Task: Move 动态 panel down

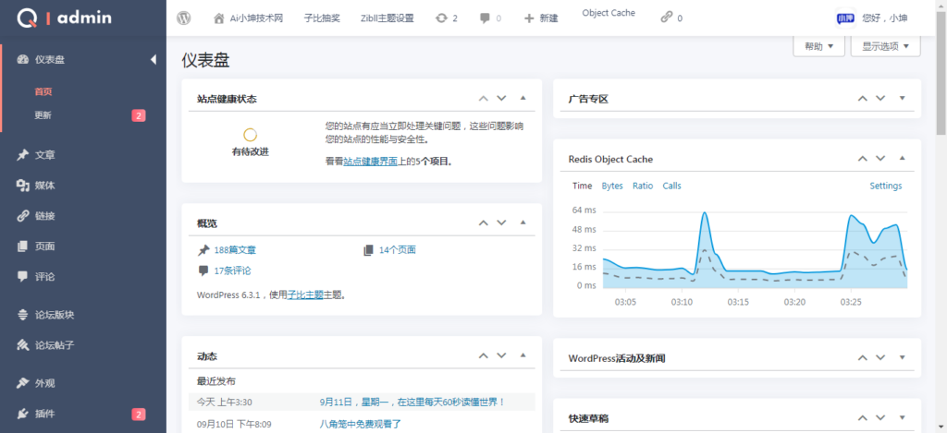Action: (x=501, y=355)
